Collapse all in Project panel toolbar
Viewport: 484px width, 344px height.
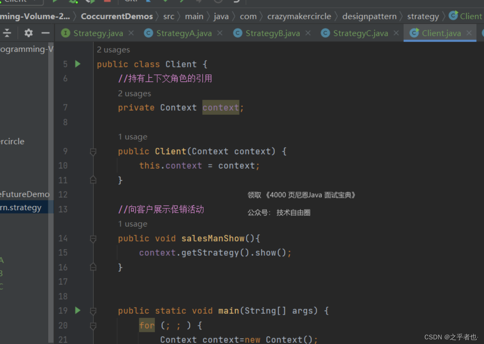(x=7, y=33)
